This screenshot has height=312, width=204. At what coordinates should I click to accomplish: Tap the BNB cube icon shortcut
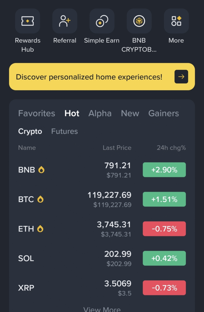pyautogui.click(x=139, y=21)
